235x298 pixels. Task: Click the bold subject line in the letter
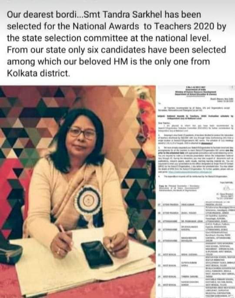pyautogui.click(x=195, y=117)
